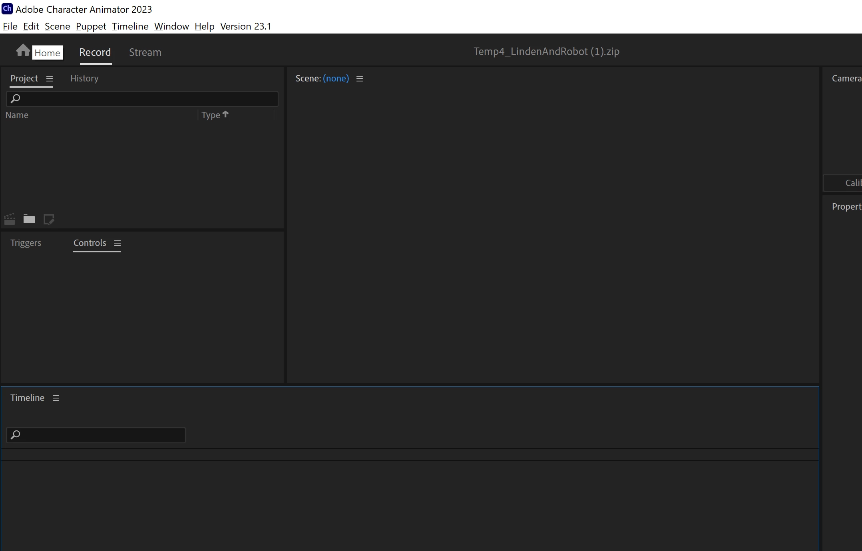
Task: Click the new scene clapperboard icon
Action: click(10, 219)
